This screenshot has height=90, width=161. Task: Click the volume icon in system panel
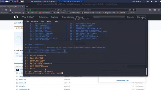click(148, 1)
